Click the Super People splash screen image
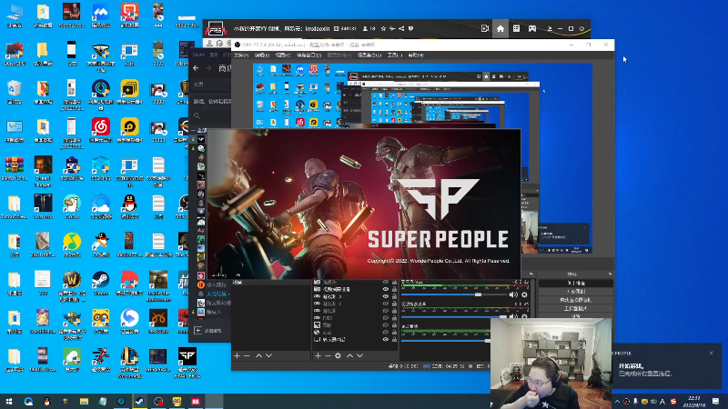Viewport: 728px width, 409px height. coord(364,204)
